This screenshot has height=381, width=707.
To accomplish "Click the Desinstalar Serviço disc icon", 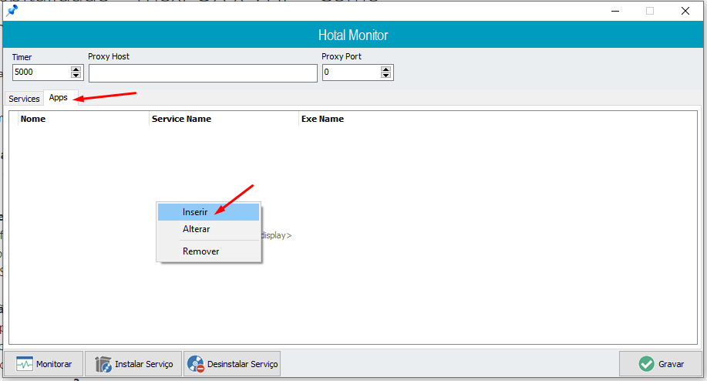I will tap(196, 364).
